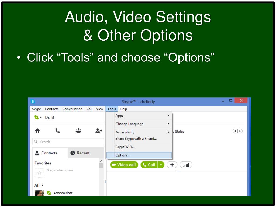Viewport: 276px width, 207px height.
Task: Choose Options... from the Tools menu
Action: tap(139, 155)
